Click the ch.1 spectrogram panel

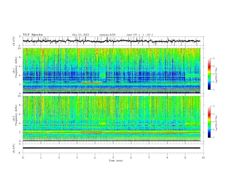pos(111,71)
